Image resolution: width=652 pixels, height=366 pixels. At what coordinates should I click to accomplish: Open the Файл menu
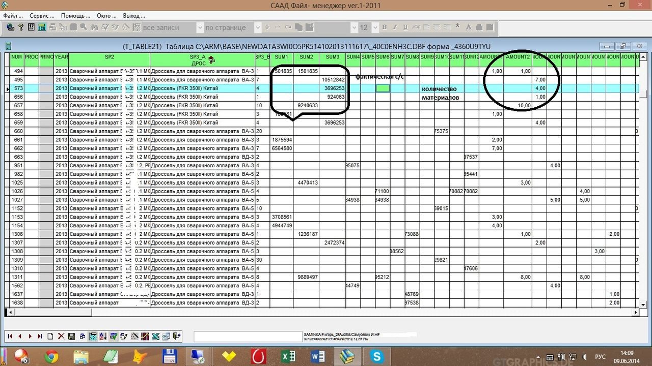point(13,16)
